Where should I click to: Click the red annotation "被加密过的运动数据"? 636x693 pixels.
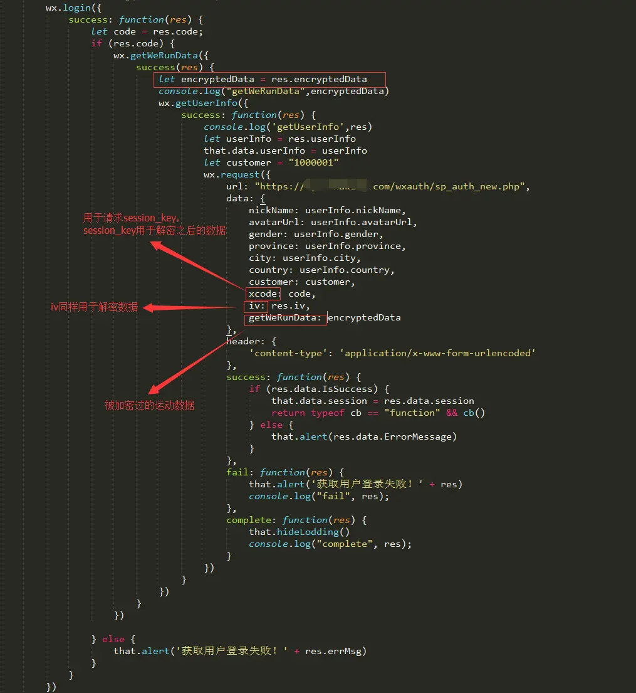pos(149,405)
